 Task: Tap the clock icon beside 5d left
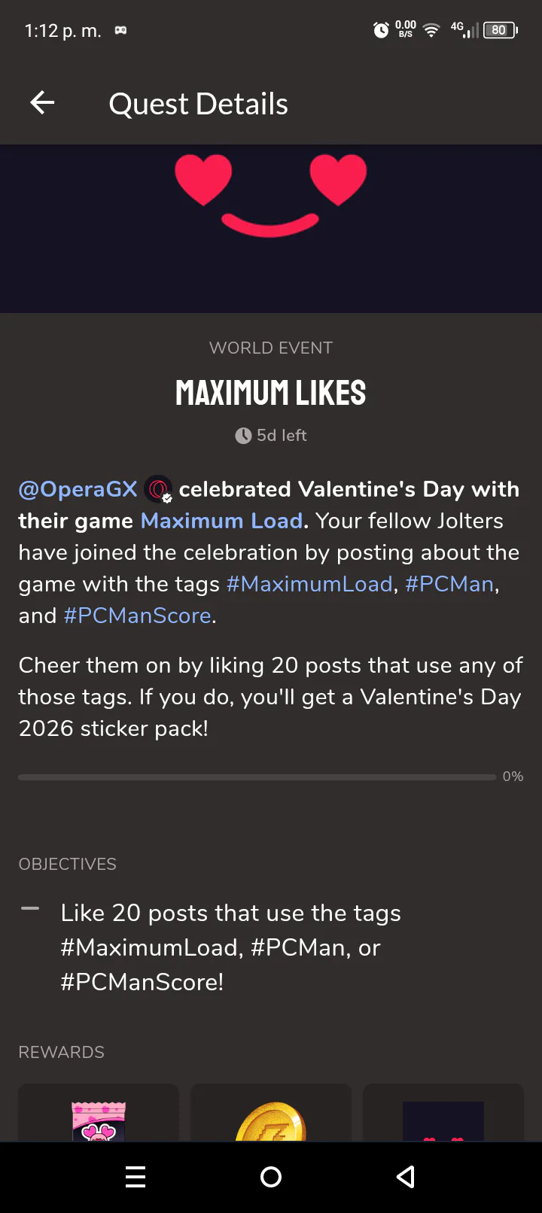[x=243, y=436]
